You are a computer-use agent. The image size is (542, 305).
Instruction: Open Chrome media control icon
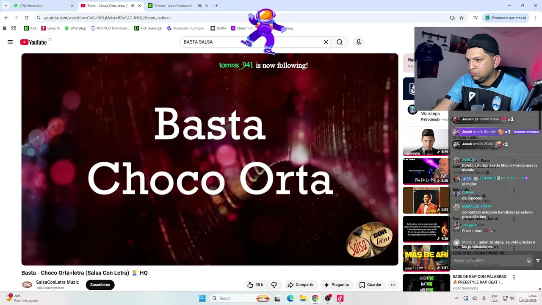pos(476,18)
